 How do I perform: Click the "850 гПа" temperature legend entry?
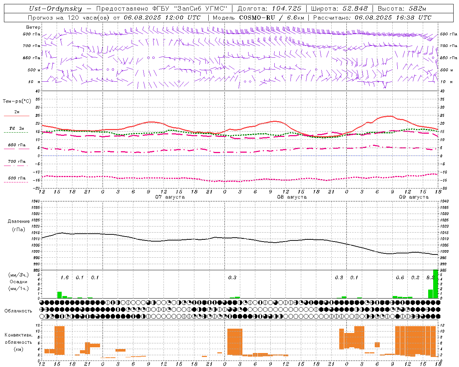tap(17, 145)
